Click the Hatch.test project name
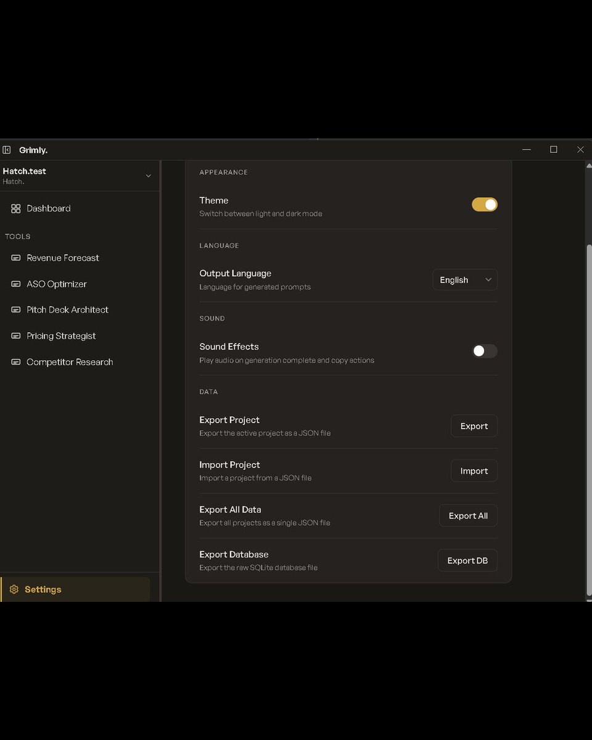The width and height of the screenshot is (592, 740). [25, 171]
